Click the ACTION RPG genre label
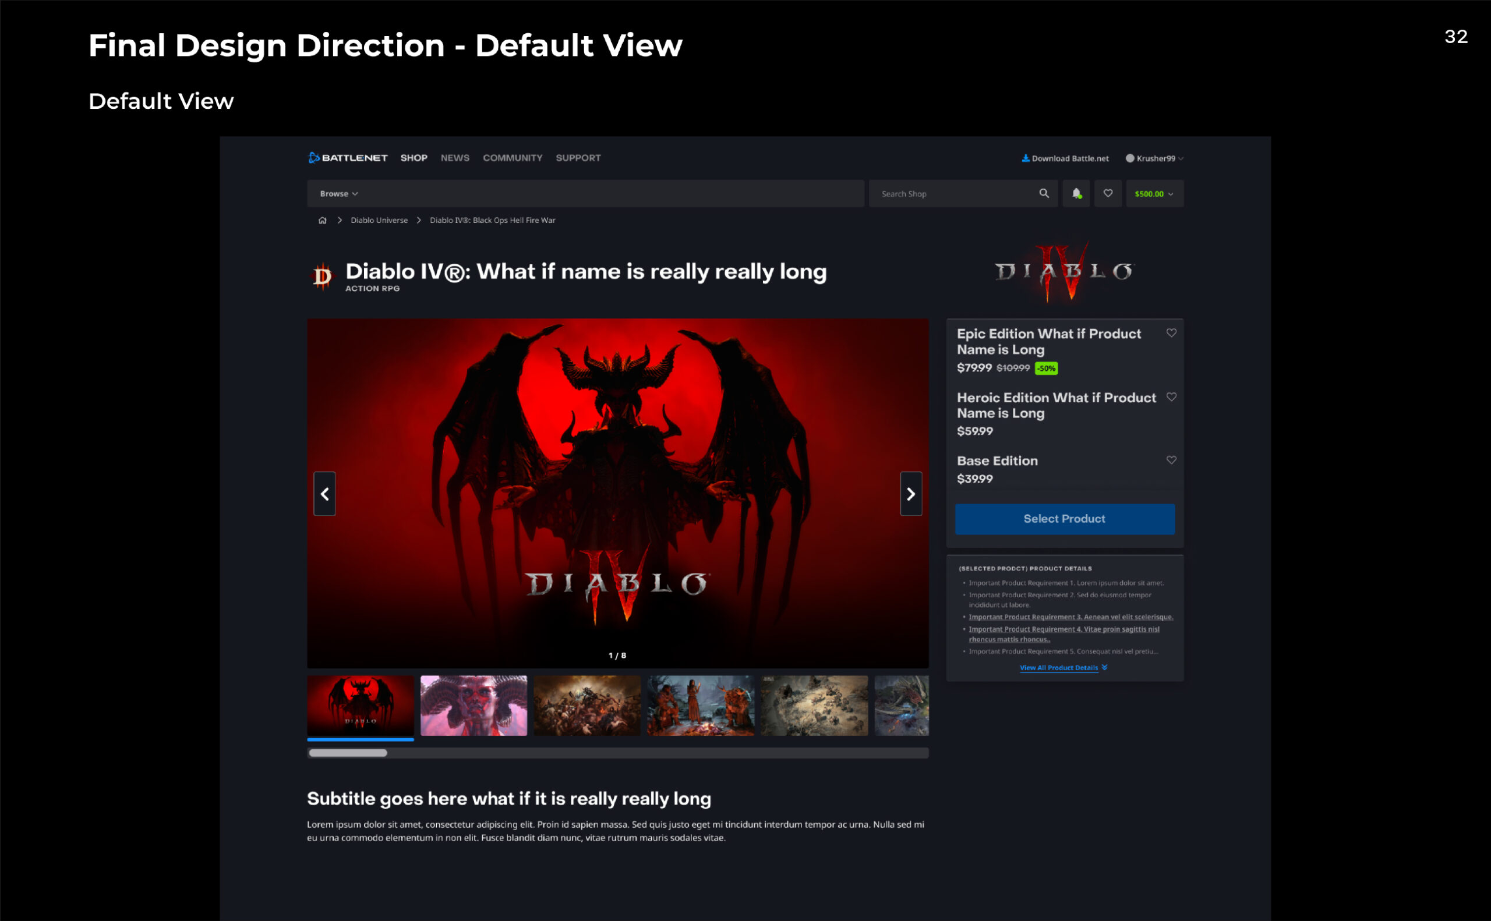The width and height of the screenshot is (1491, 921). (372, 289)
